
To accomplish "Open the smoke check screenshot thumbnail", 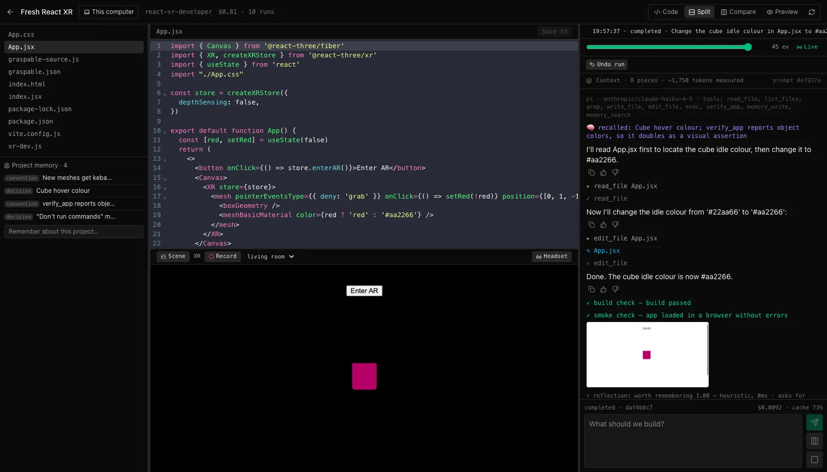I will pos(647,355).
